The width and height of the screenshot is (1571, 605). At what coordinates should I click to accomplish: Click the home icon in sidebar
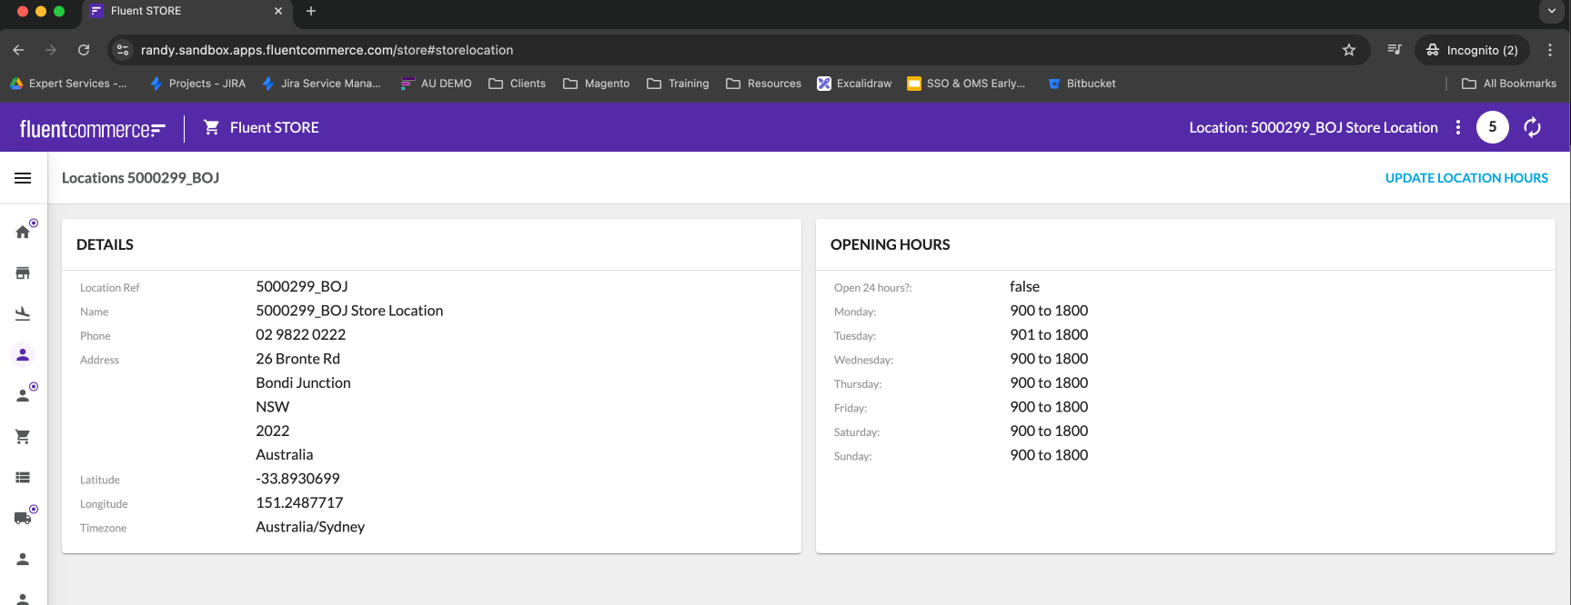coord(23,232)
